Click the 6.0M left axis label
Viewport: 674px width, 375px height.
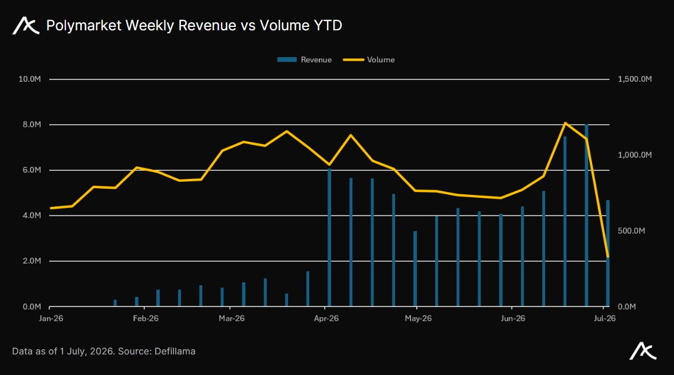(x=32, y=170)
